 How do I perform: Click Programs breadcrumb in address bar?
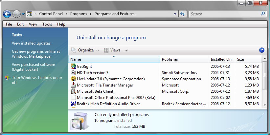click(x=79, y=14)
